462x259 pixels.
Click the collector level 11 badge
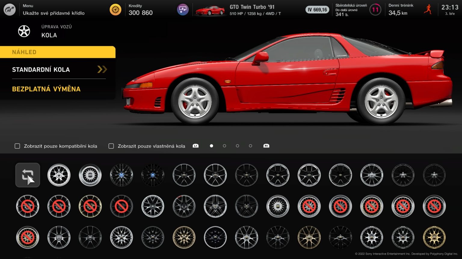[375, 10]
